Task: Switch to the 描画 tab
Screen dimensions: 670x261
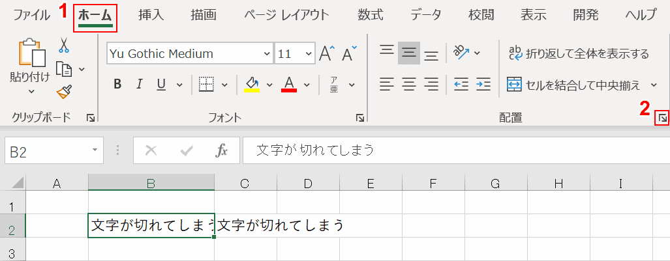Action: pyautogui.click(x=204, y=15)
